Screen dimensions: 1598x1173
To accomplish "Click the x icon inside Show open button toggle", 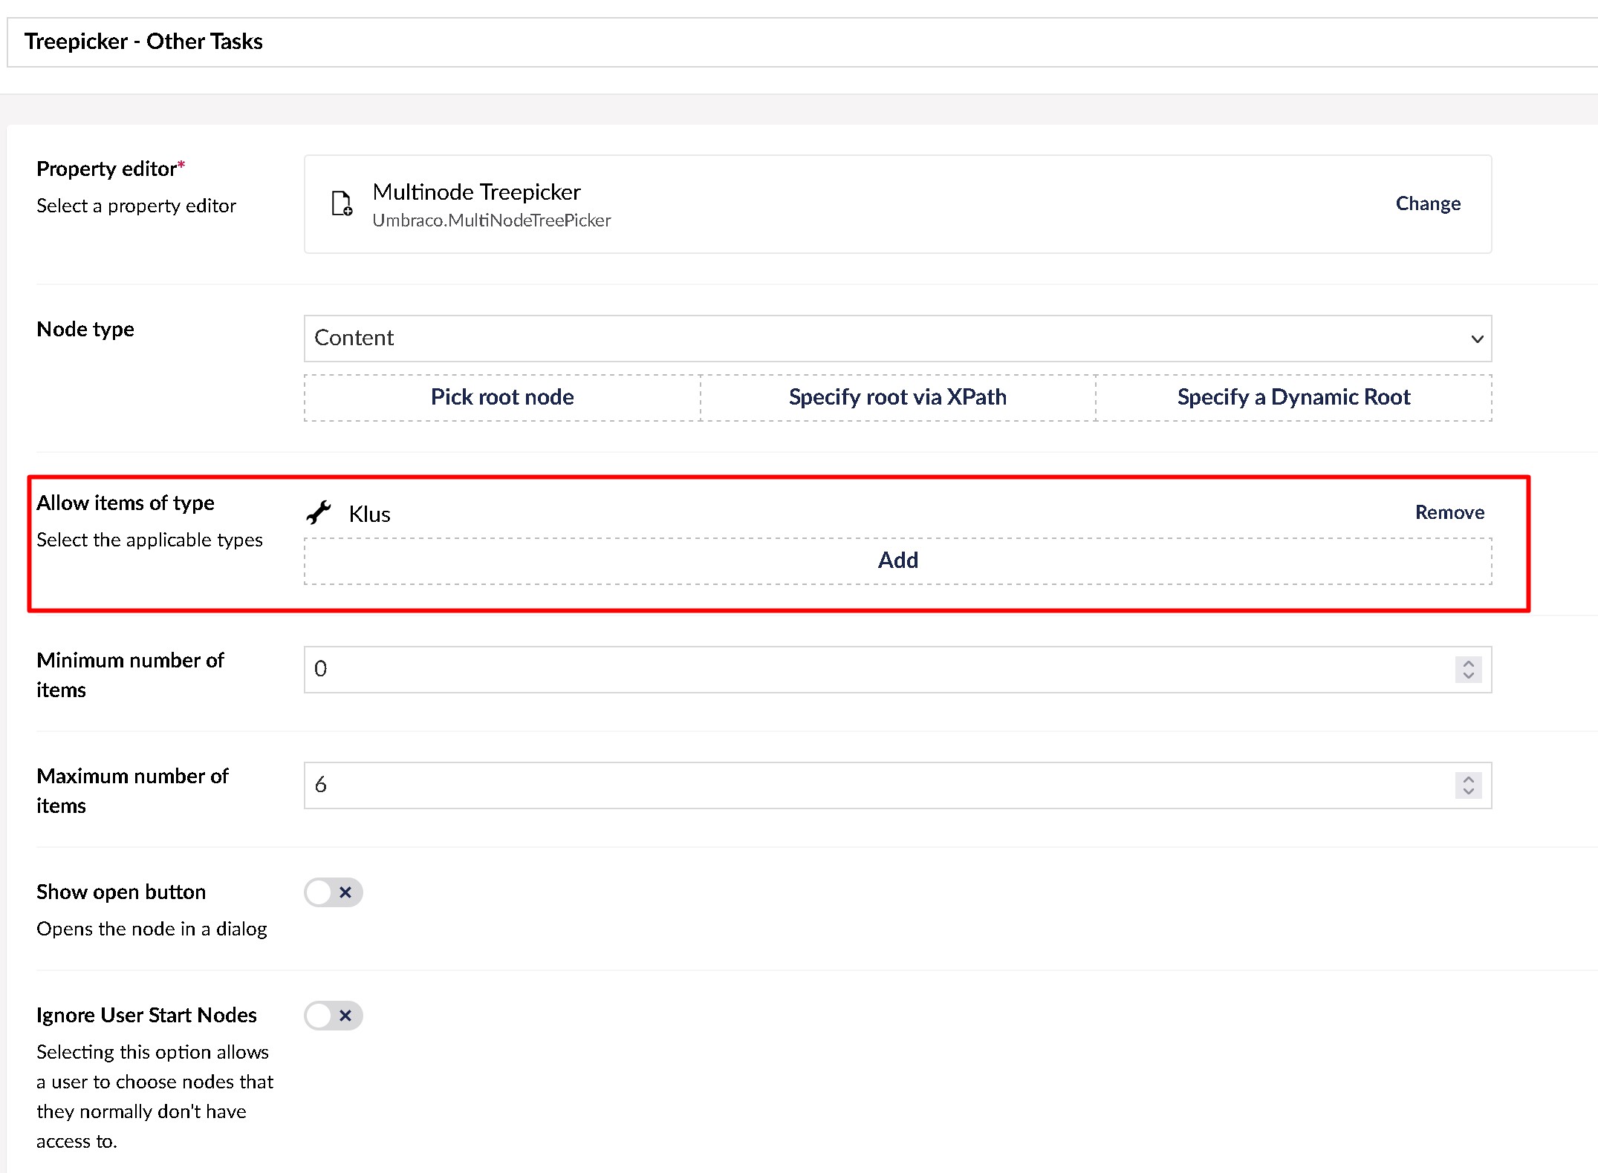I will pyautogui.click(x=345, y=893).
